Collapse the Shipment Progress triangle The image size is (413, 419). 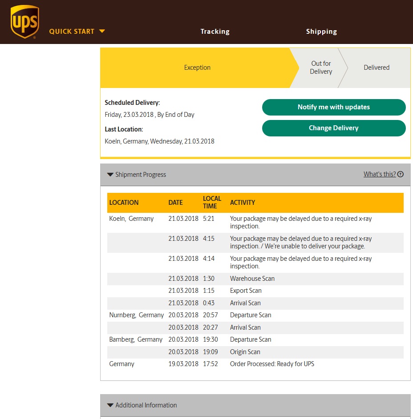[x=110, y=175]
